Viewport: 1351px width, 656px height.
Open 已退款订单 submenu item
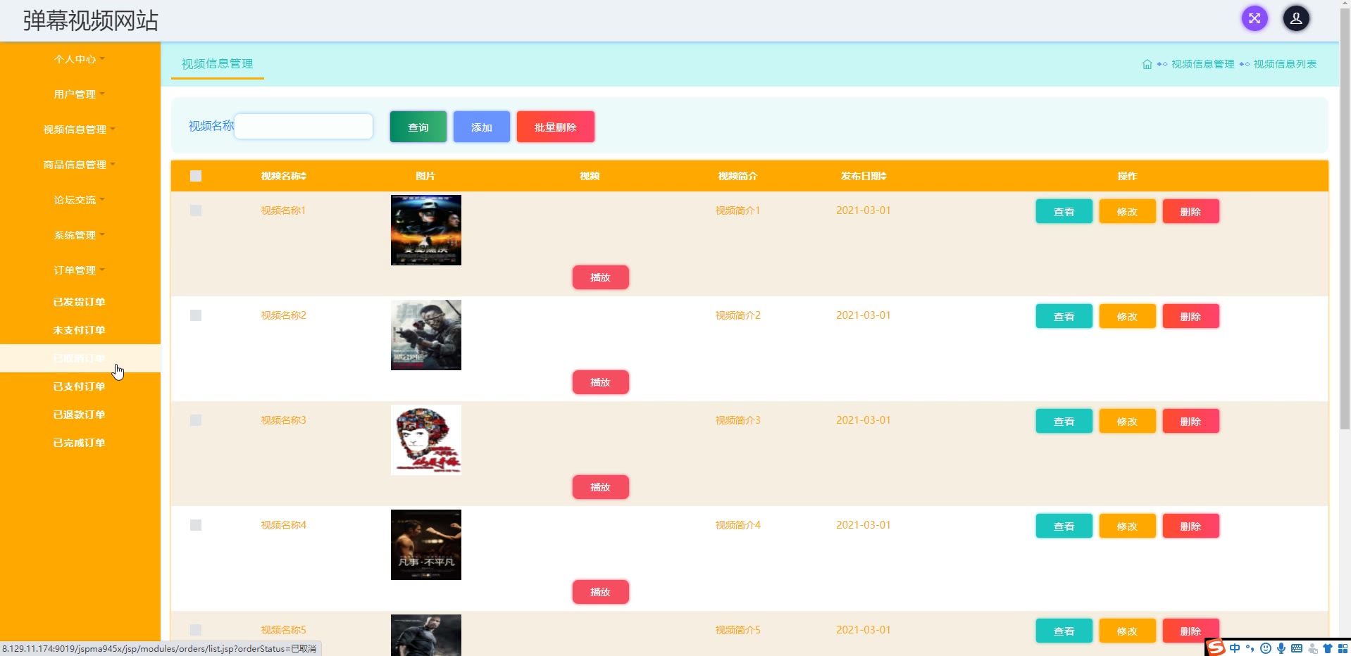80,415
